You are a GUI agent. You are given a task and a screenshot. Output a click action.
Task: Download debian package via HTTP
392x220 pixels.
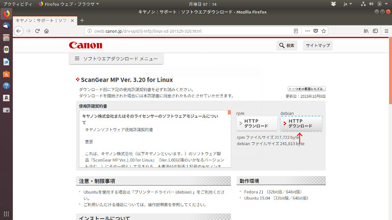click(301, 124)
